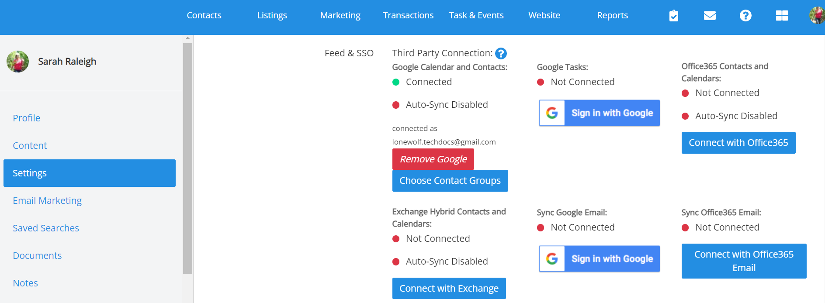Open the email envelope icon
825x303 pixels.
[x=709, y=15]
